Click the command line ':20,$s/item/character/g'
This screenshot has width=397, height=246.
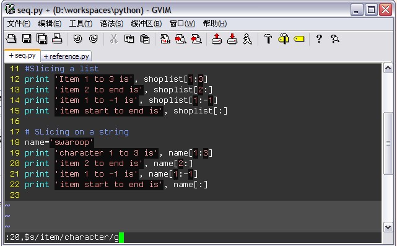[x=63, y=237]
